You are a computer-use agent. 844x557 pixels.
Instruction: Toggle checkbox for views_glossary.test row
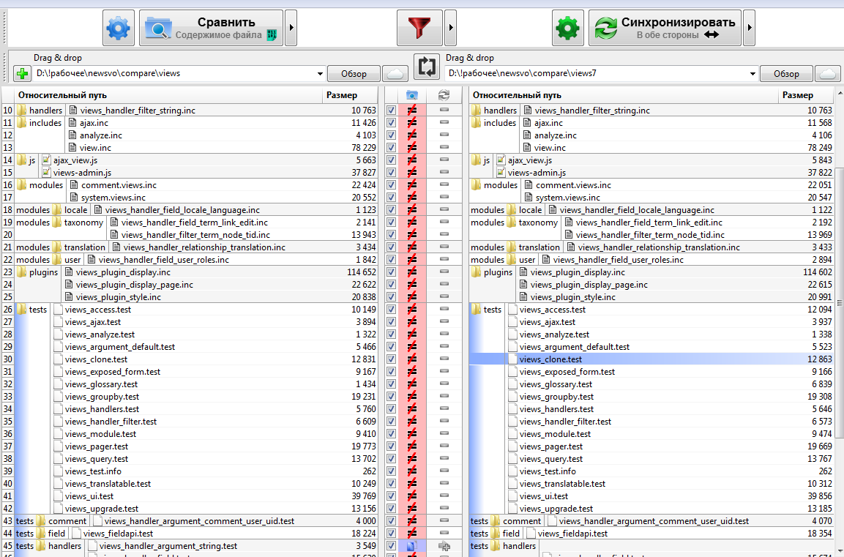[x=392, y=384]
